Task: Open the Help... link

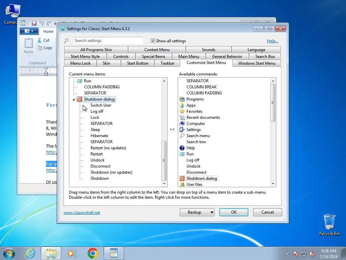Action: [273, 41]
